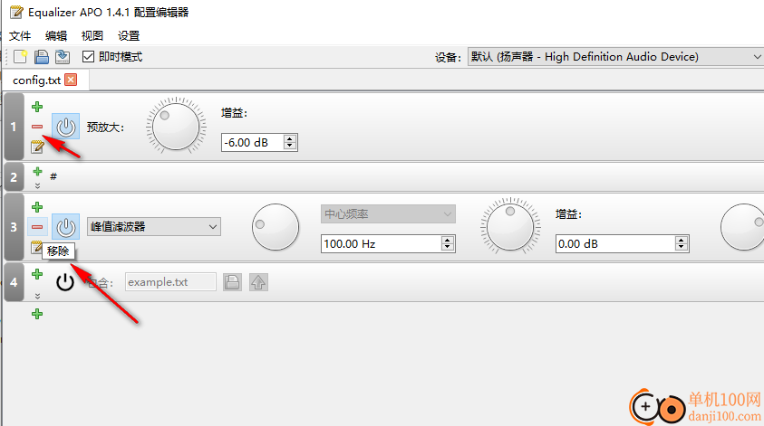Remove the preamp filter in row 1
Viewport: 764px width, 426px height.
(37, 127)
